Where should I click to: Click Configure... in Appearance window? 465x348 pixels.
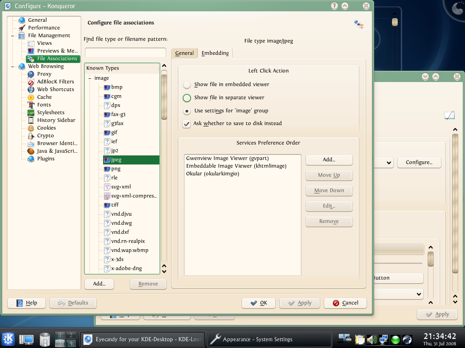tap(419, 163)
